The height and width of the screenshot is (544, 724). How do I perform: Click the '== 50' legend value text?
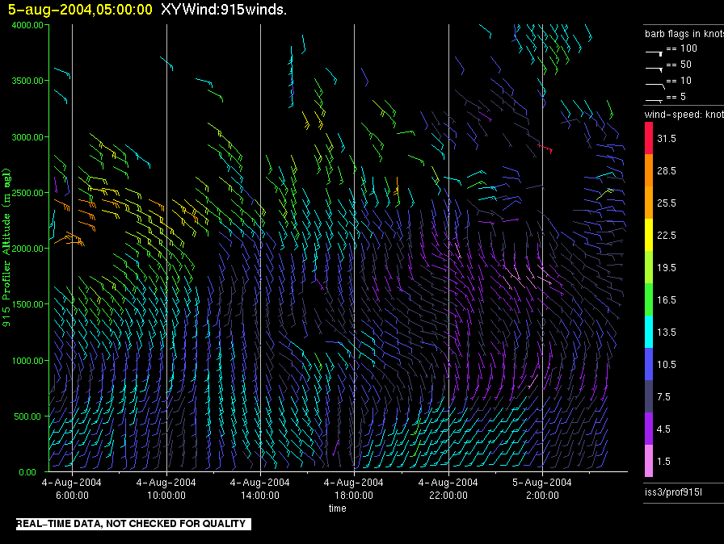[679, 65]
